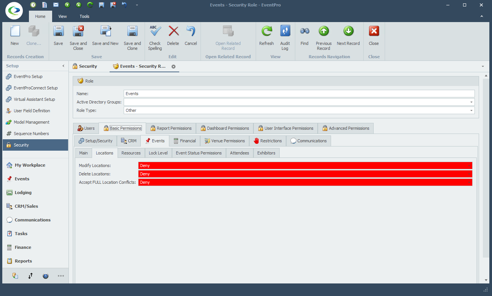Open the Modify Locations Deny combo box
This screenshot has height=296, width=492.
point(305,166)
